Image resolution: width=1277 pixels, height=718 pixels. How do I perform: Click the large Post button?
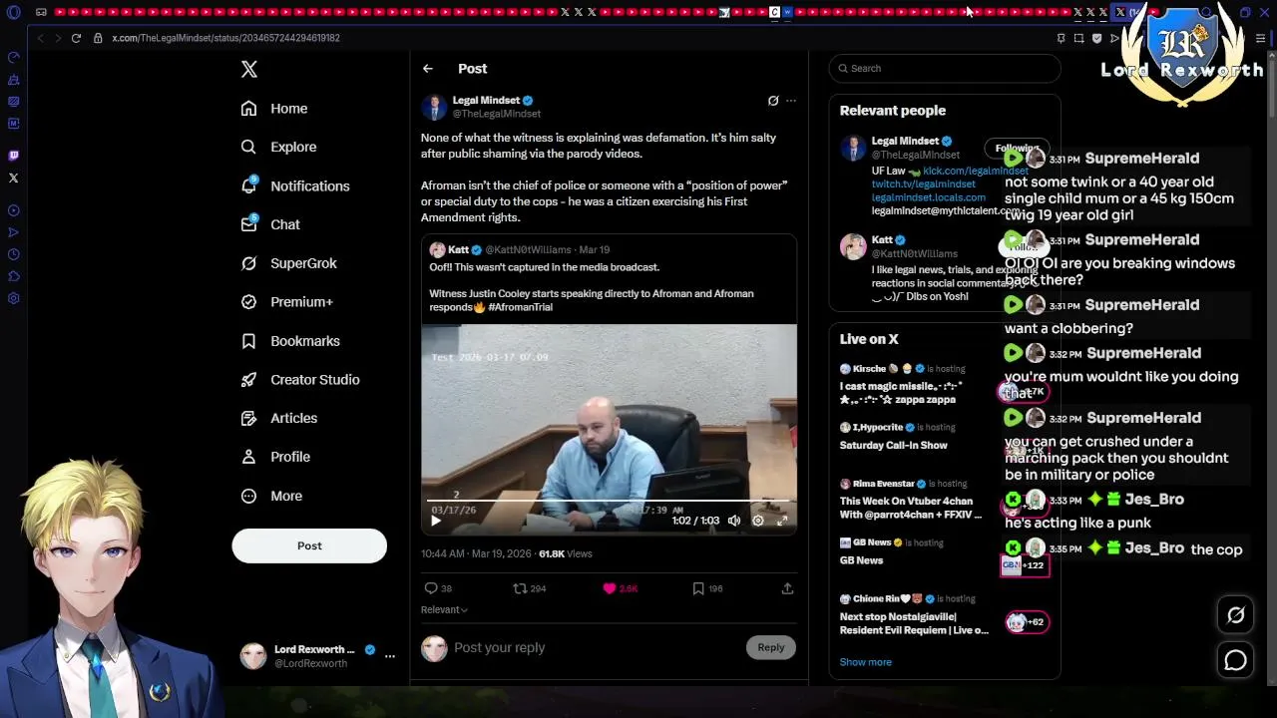pyautogui.click(x=309, y=545)
